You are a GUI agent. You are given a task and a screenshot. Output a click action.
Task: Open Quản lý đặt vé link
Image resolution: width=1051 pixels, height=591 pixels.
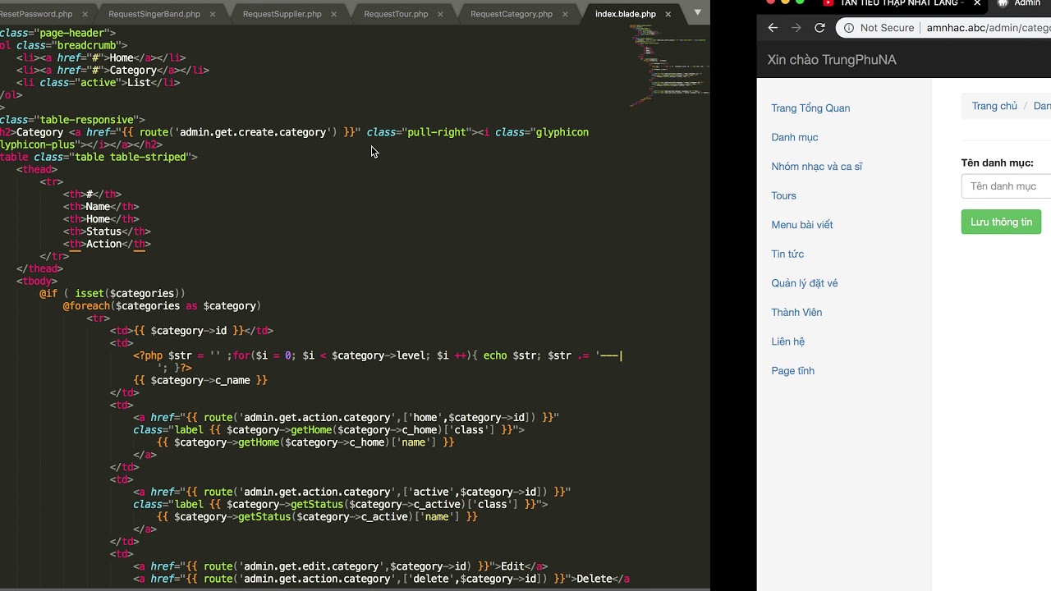(805, 283)
